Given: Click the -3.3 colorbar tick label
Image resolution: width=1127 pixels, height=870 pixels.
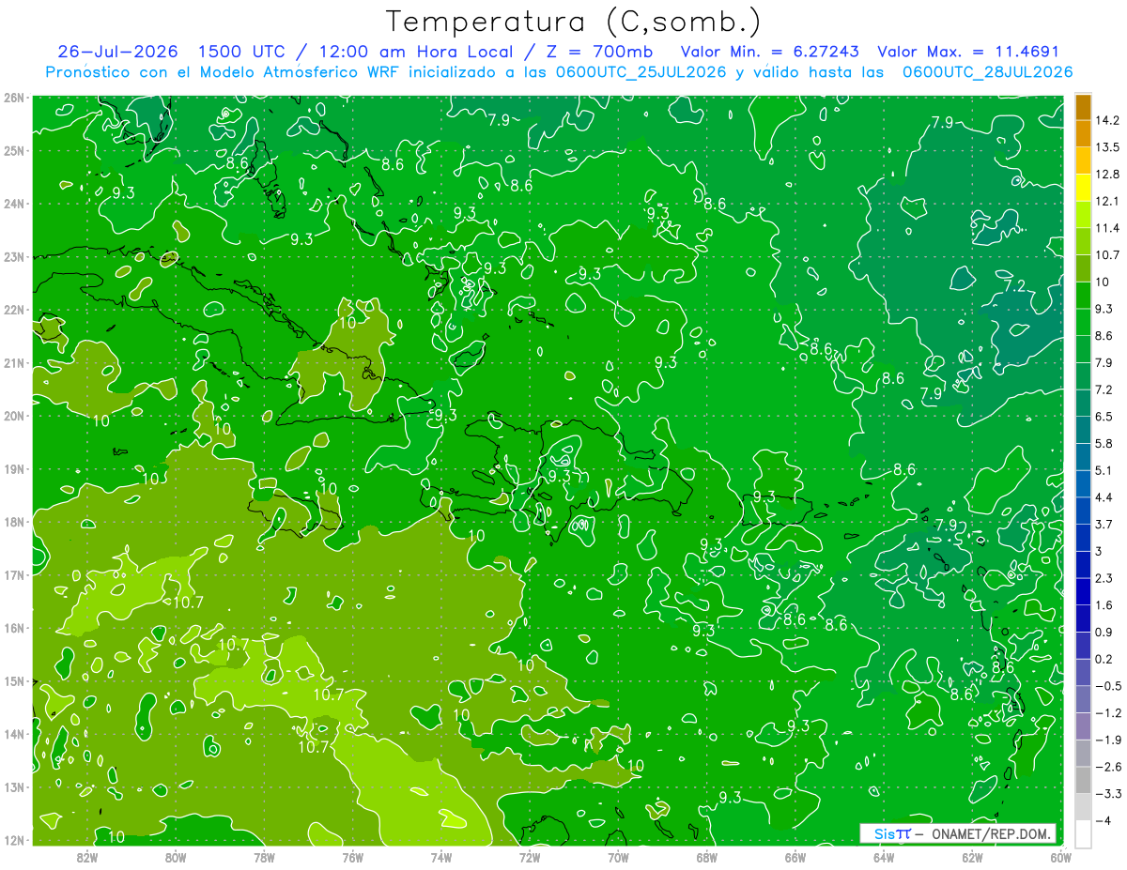Looking at the screenshot, I should tap(1107, 794).
